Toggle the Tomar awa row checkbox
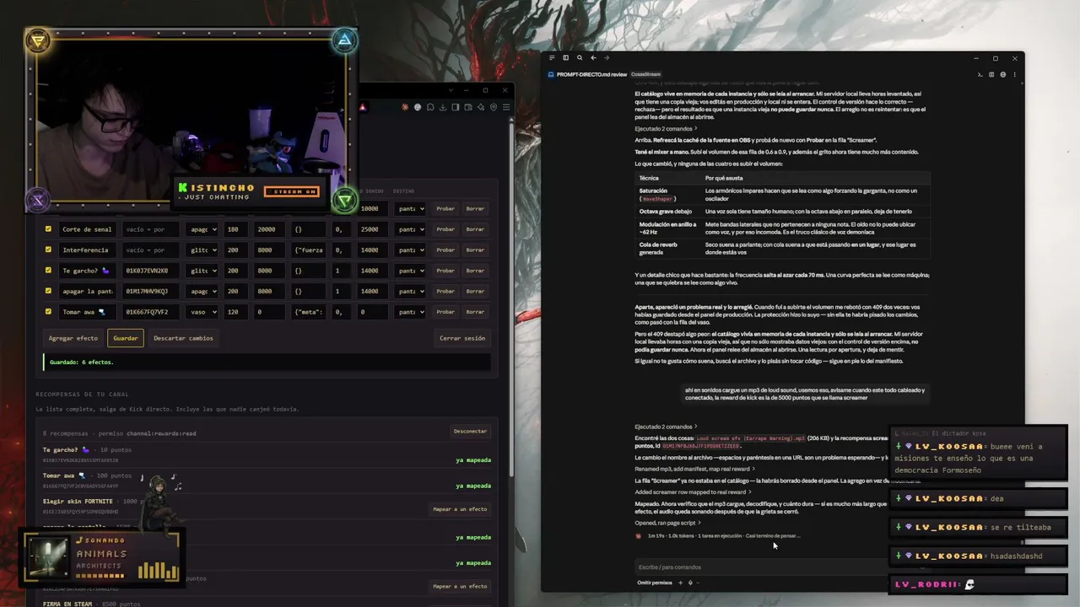This screenshot has height=607, width=1080. click(48, 312)
